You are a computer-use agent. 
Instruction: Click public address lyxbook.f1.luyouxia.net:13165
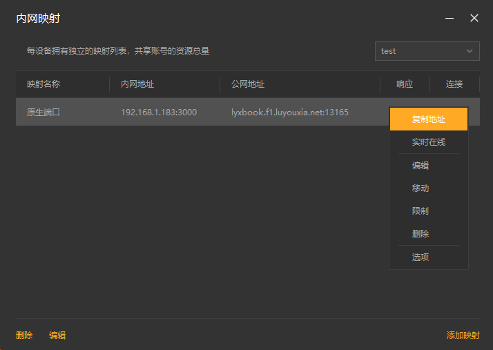pos(290,112)
